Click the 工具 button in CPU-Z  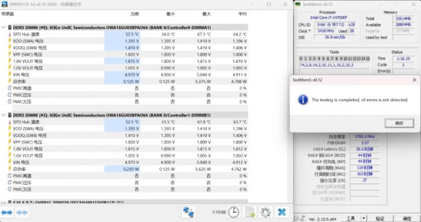point(351,218)
